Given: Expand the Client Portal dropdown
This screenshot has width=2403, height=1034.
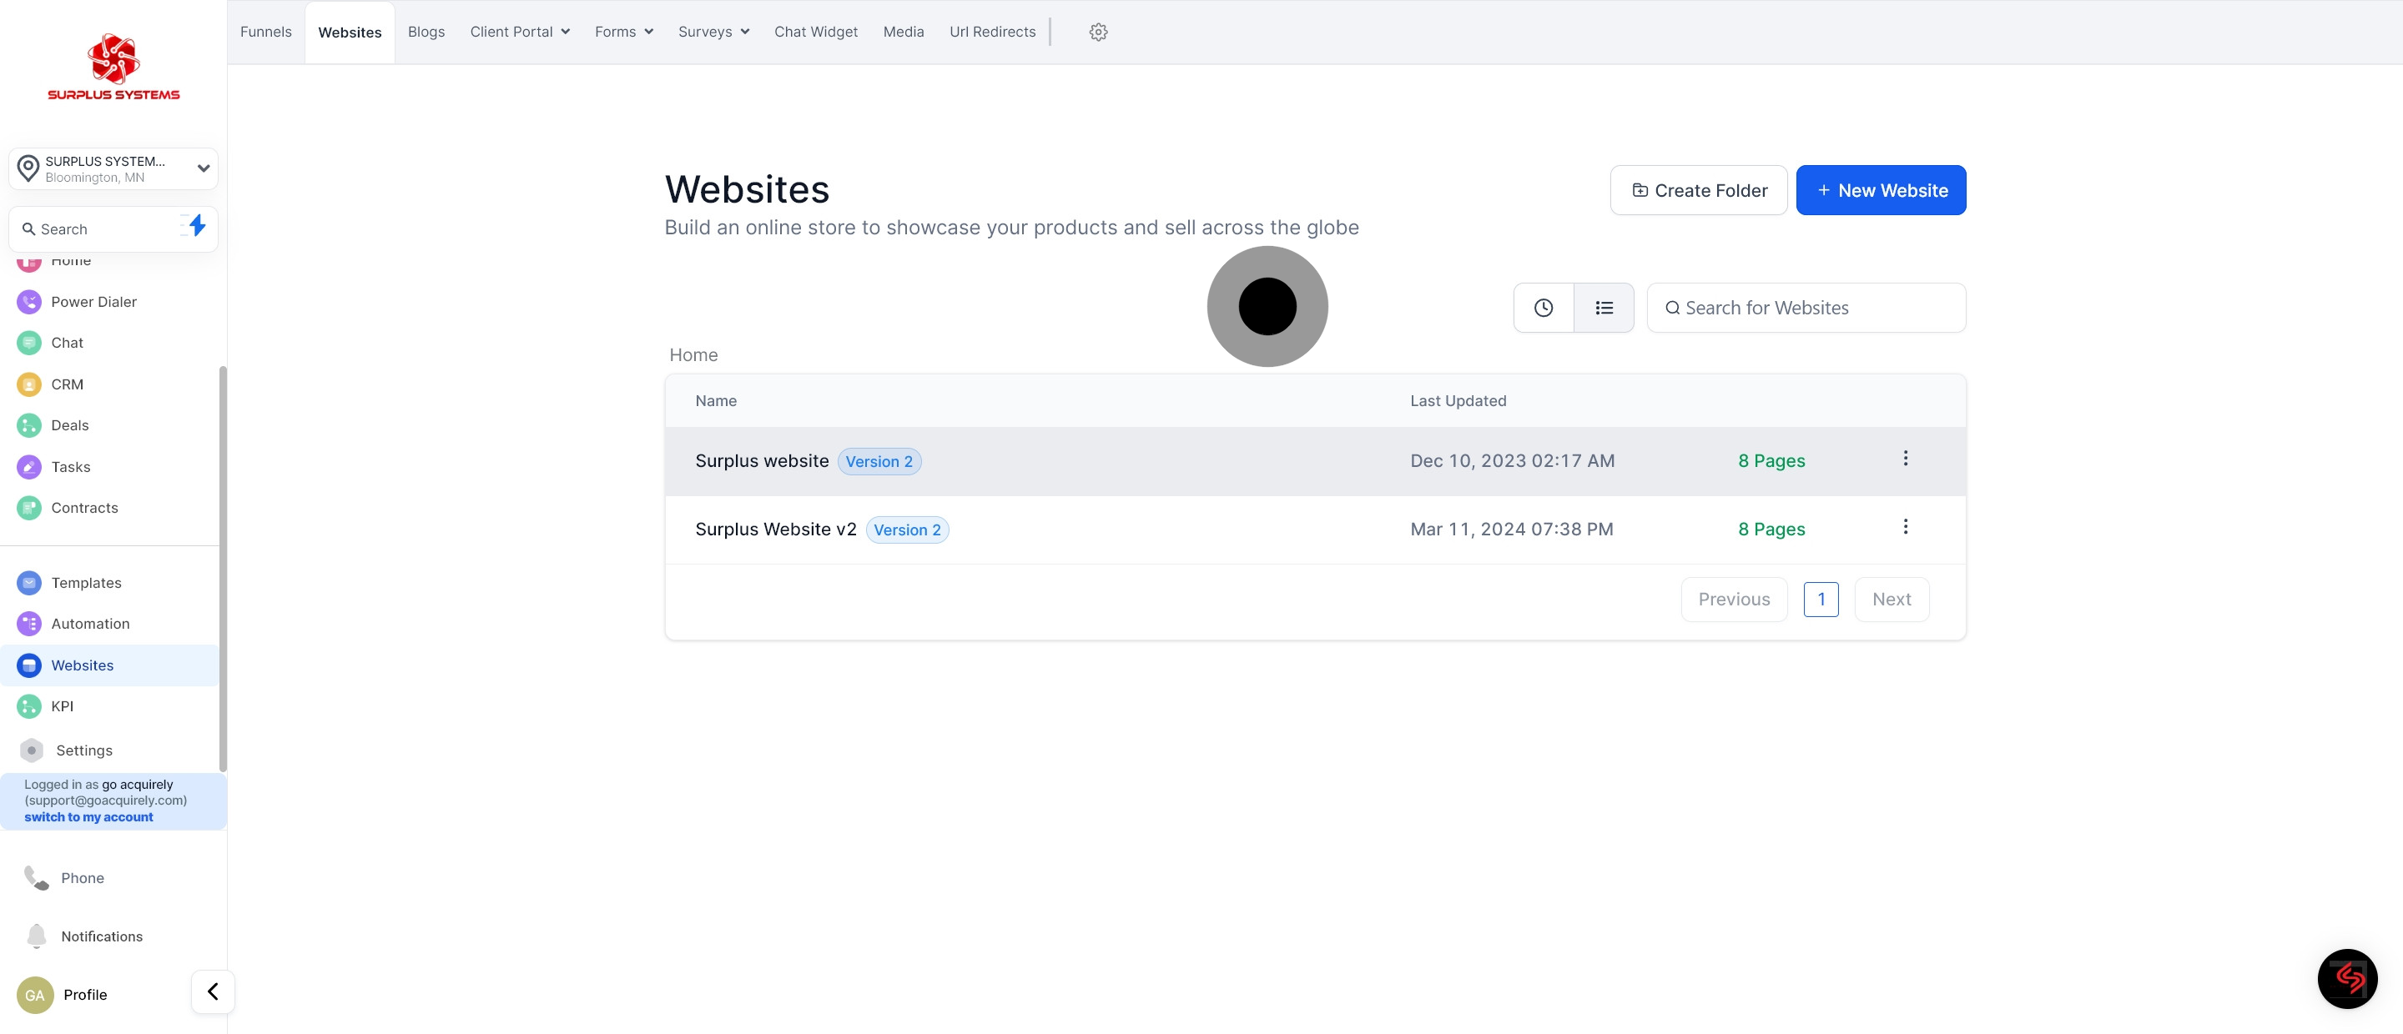Looking at the screenshot, I should [520, 32].
